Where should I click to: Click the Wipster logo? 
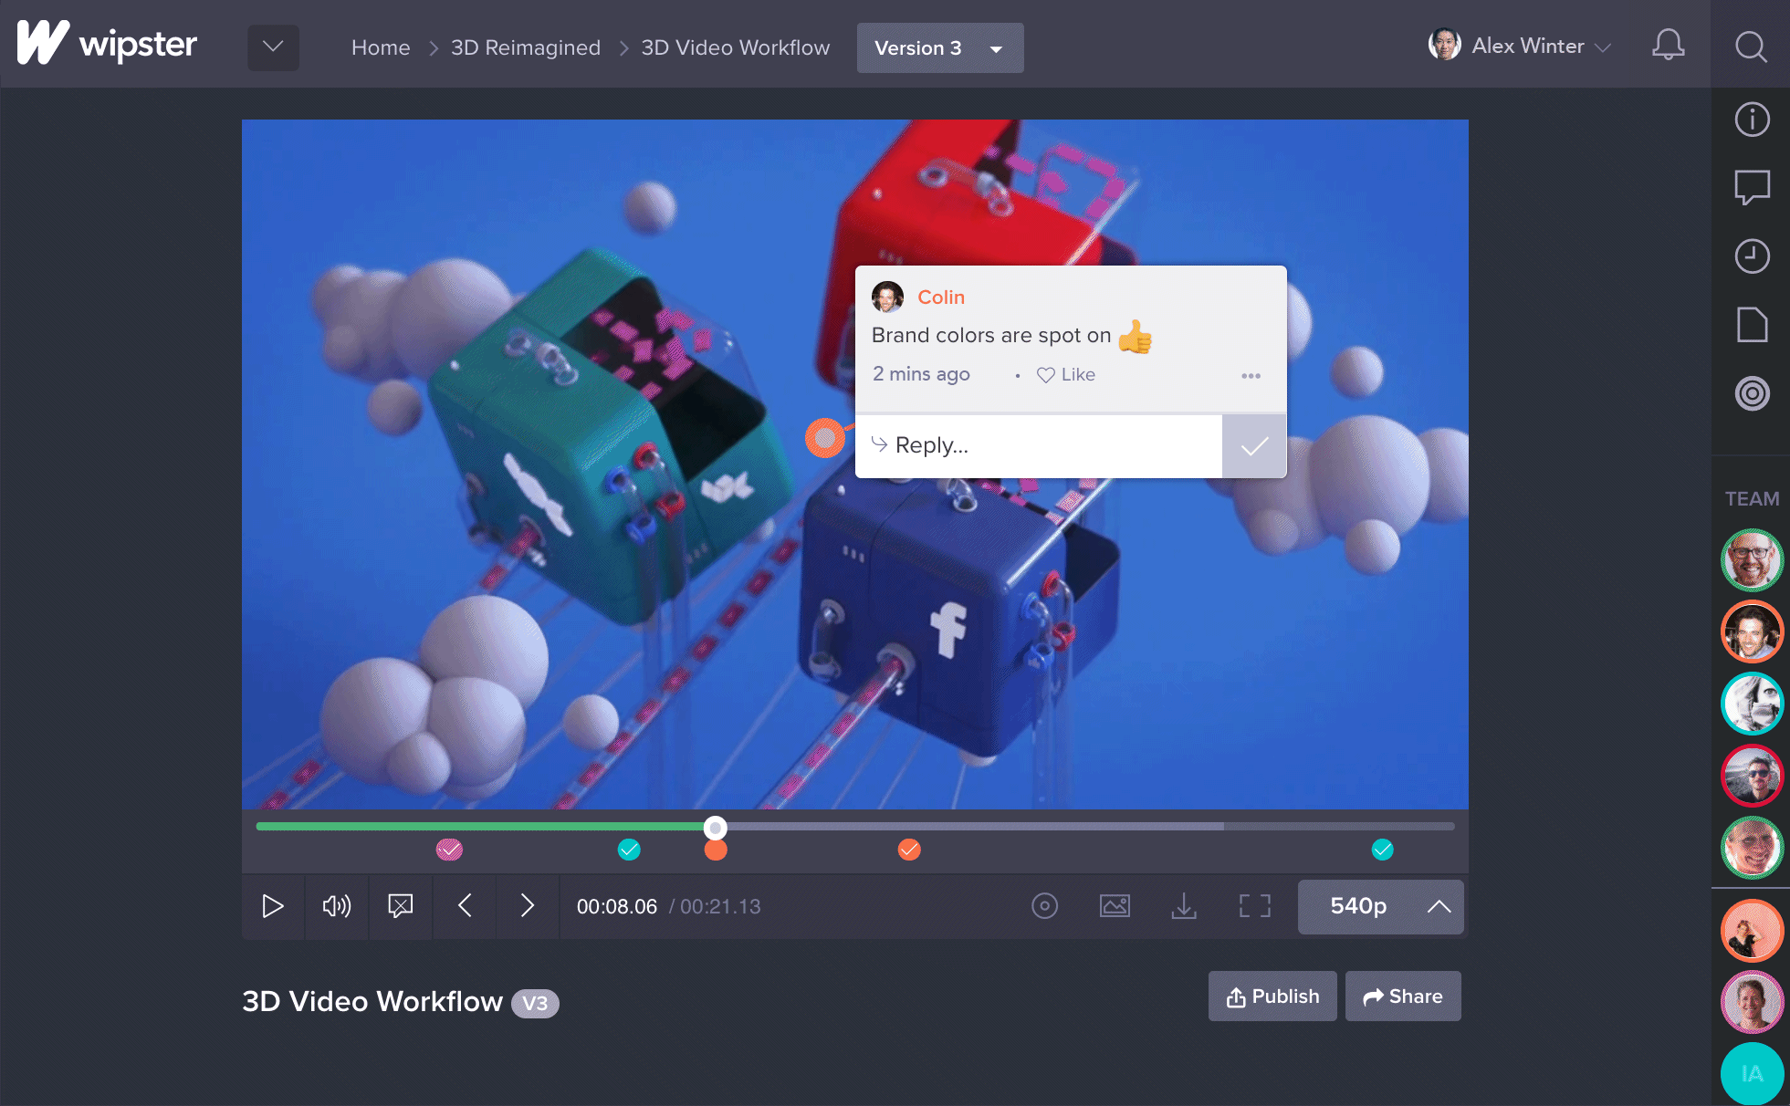[107, 43]
